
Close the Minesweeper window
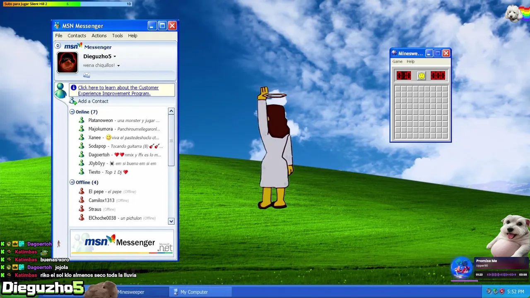[446, 53]
